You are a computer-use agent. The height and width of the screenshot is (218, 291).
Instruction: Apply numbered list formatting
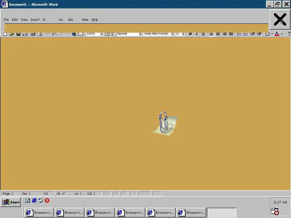(x=239, y=34)
